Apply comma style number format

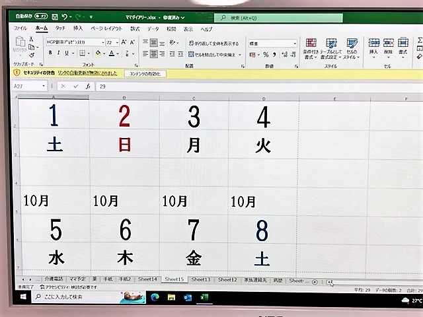coord(274,55)
